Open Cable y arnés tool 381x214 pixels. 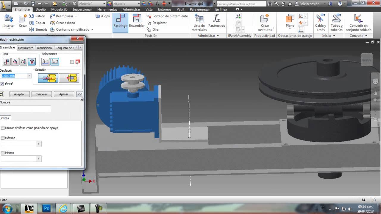point(321,23)
